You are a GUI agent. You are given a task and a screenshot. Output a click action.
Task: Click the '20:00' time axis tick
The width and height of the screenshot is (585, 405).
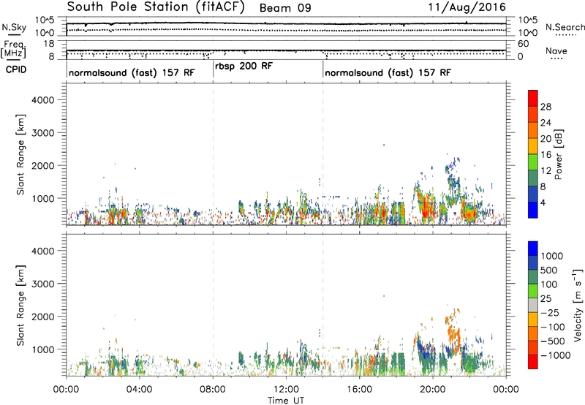pyautogui.click(x=433, y=390)
